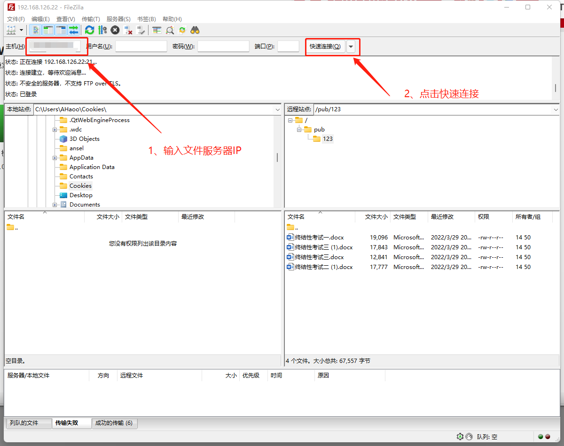Toggle processing of transfer queue
This screenshot has height=446, width=564.
[x=102, y=30]
